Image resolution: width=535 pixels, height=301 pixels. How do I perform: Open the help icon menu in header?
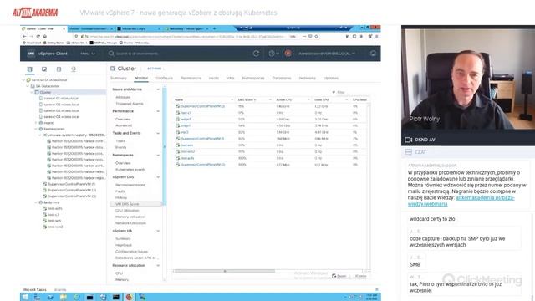(x=273, y=54)
